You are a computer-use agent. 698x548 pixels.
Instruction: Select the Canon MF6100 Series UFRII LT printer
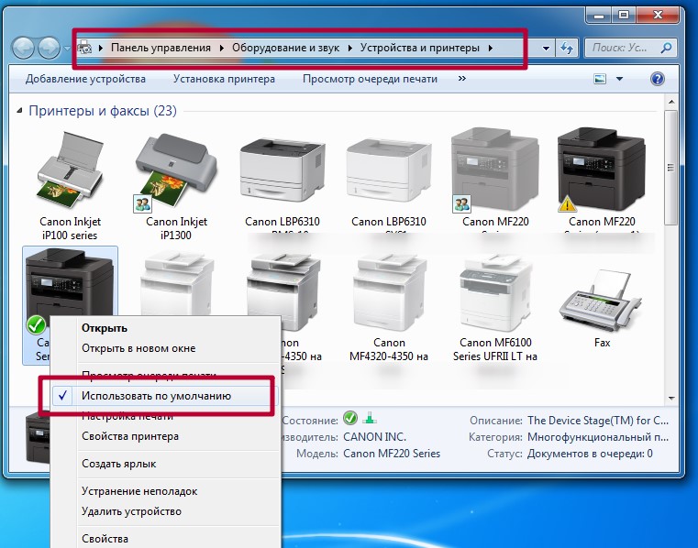click(495, 291)
